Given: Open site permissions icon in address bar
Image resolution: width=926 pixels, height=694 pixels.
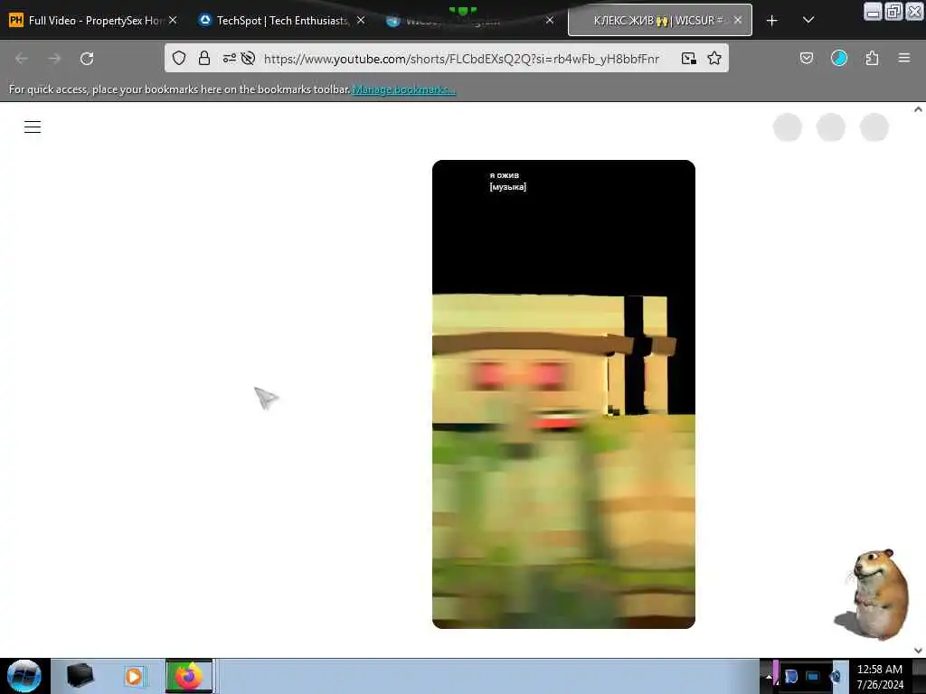Looking at the screenshot, I should point(229,58).
